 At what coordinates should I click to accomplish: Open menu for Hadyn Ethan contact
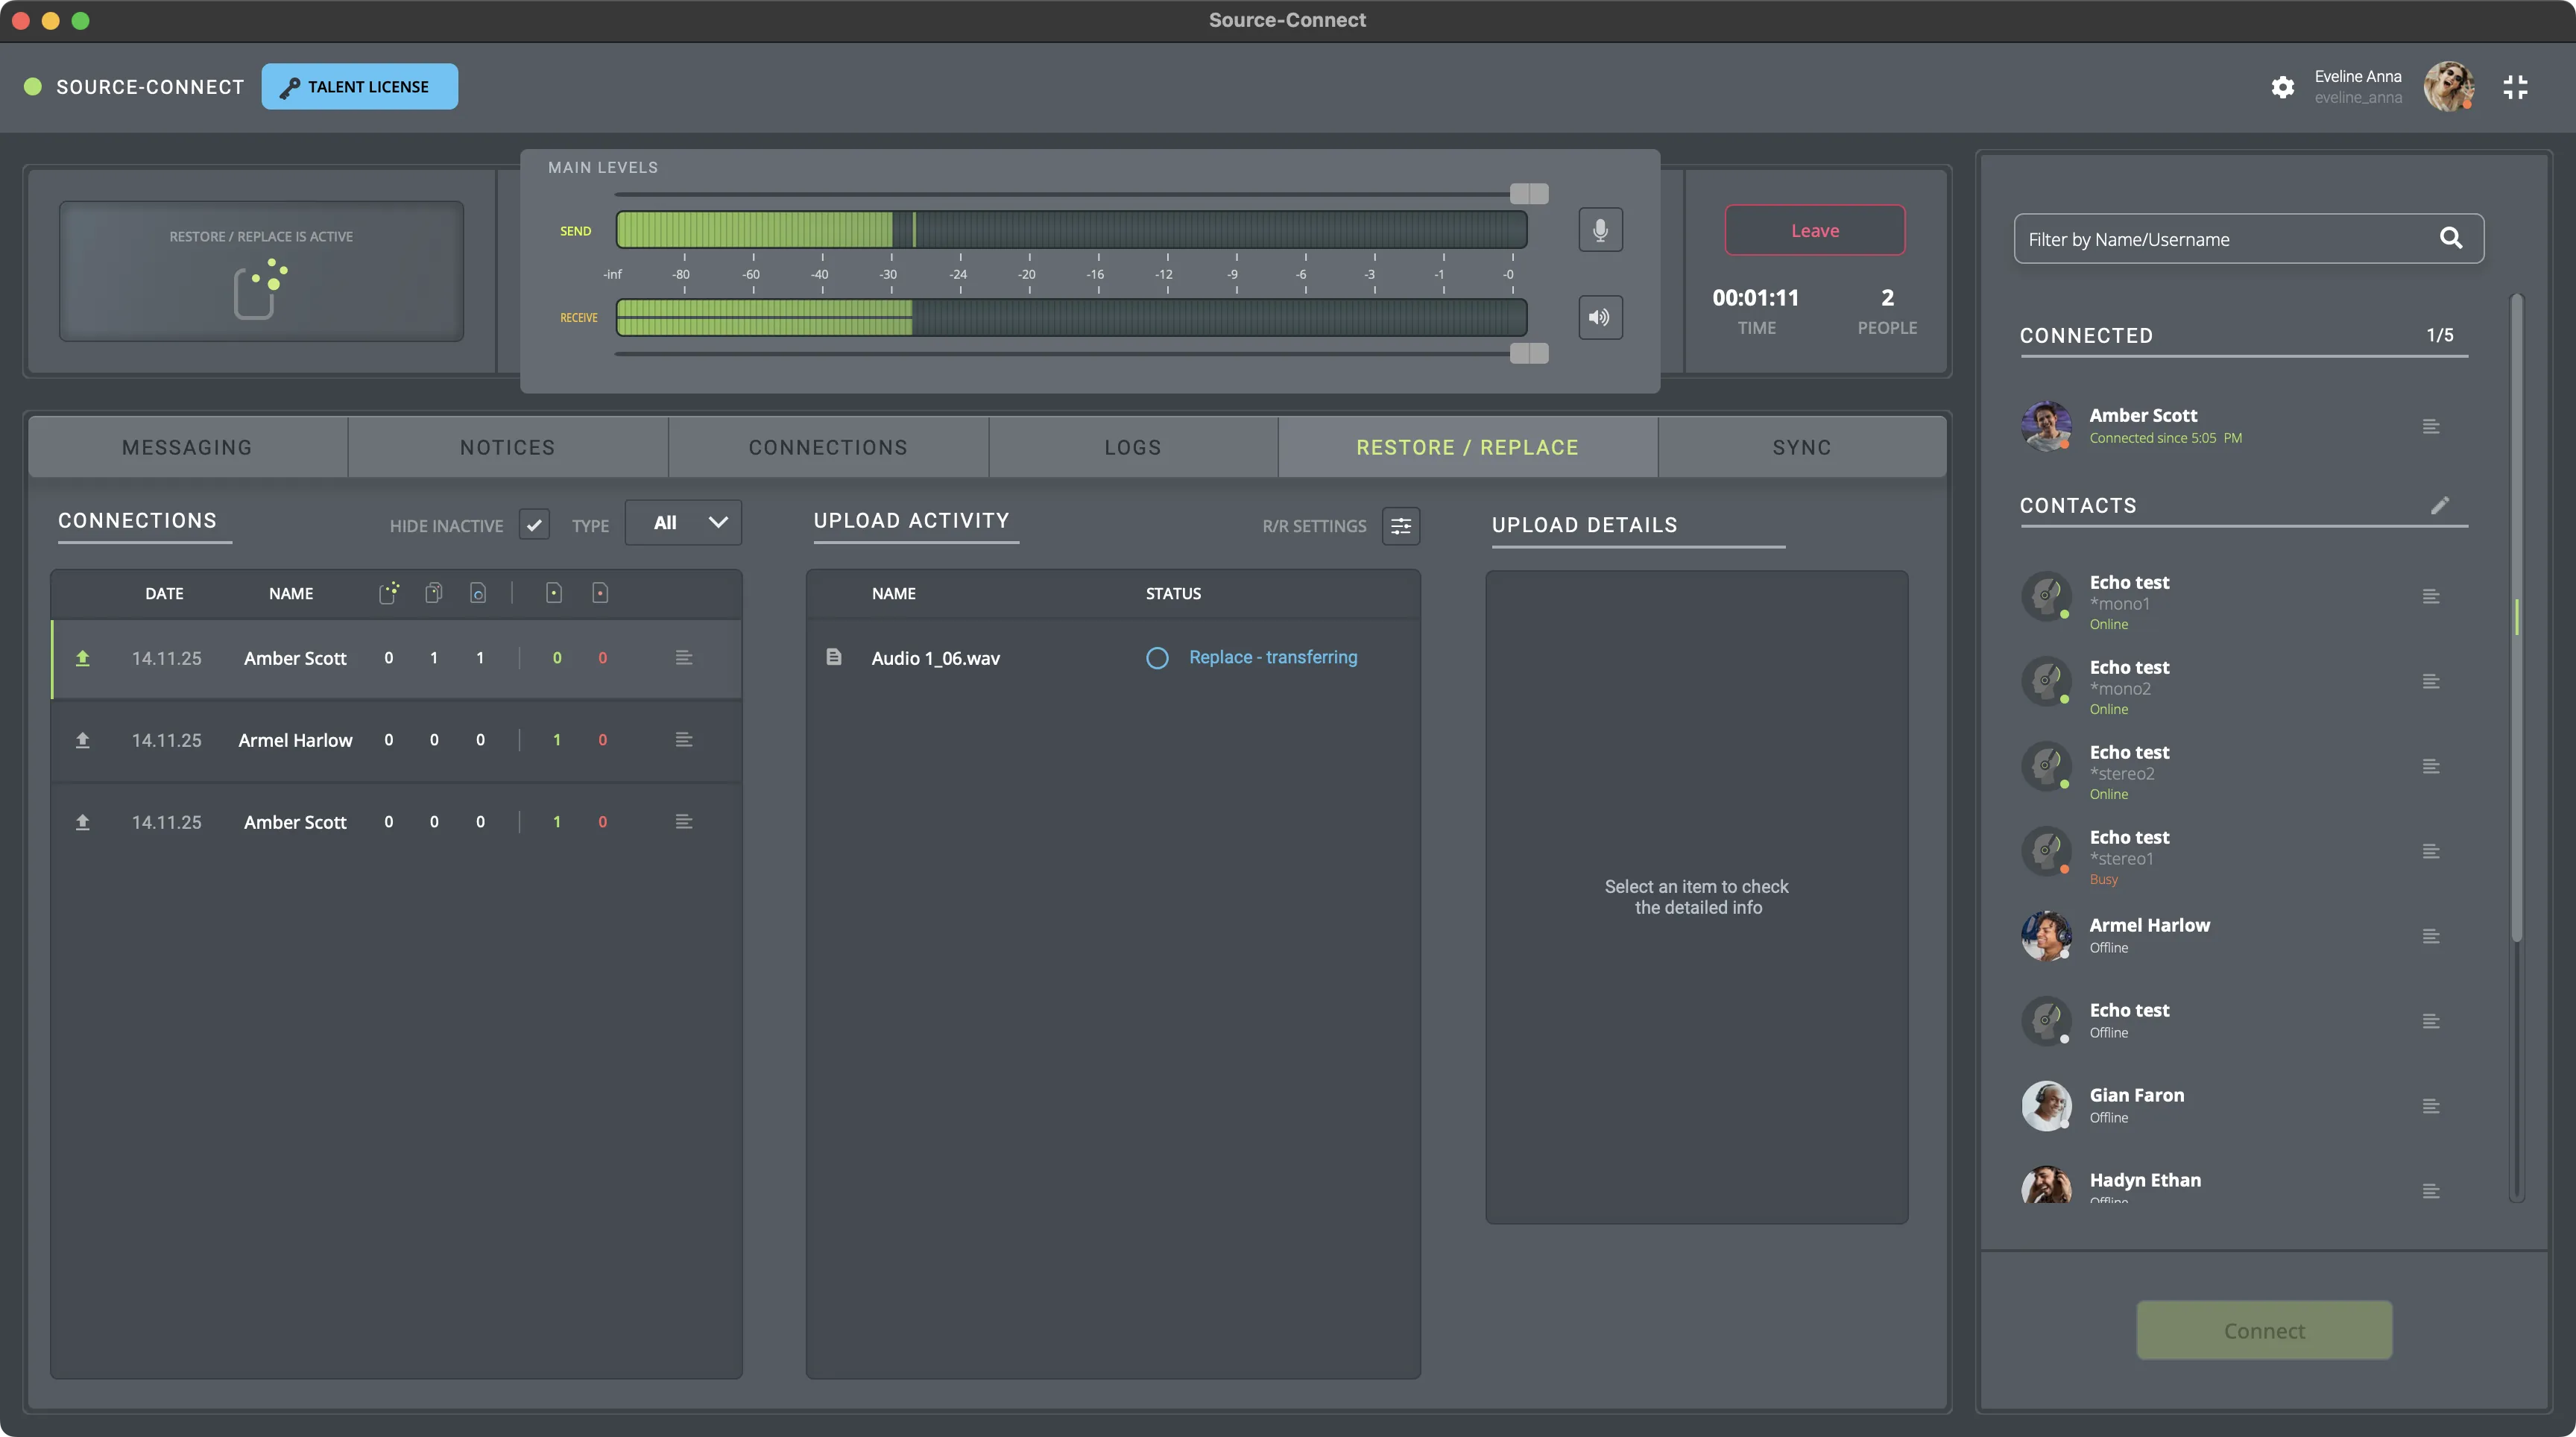[x=2431, y=1192]
